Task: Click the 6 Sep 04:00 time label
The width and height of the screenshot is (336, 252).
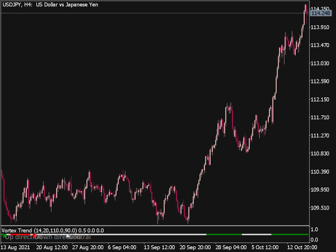Action: point(122,248)
